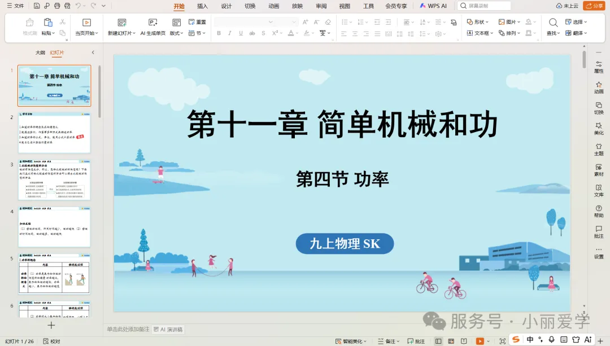Click the Cut scissors icon
This screenshot has height=346, width=610.
63,22
